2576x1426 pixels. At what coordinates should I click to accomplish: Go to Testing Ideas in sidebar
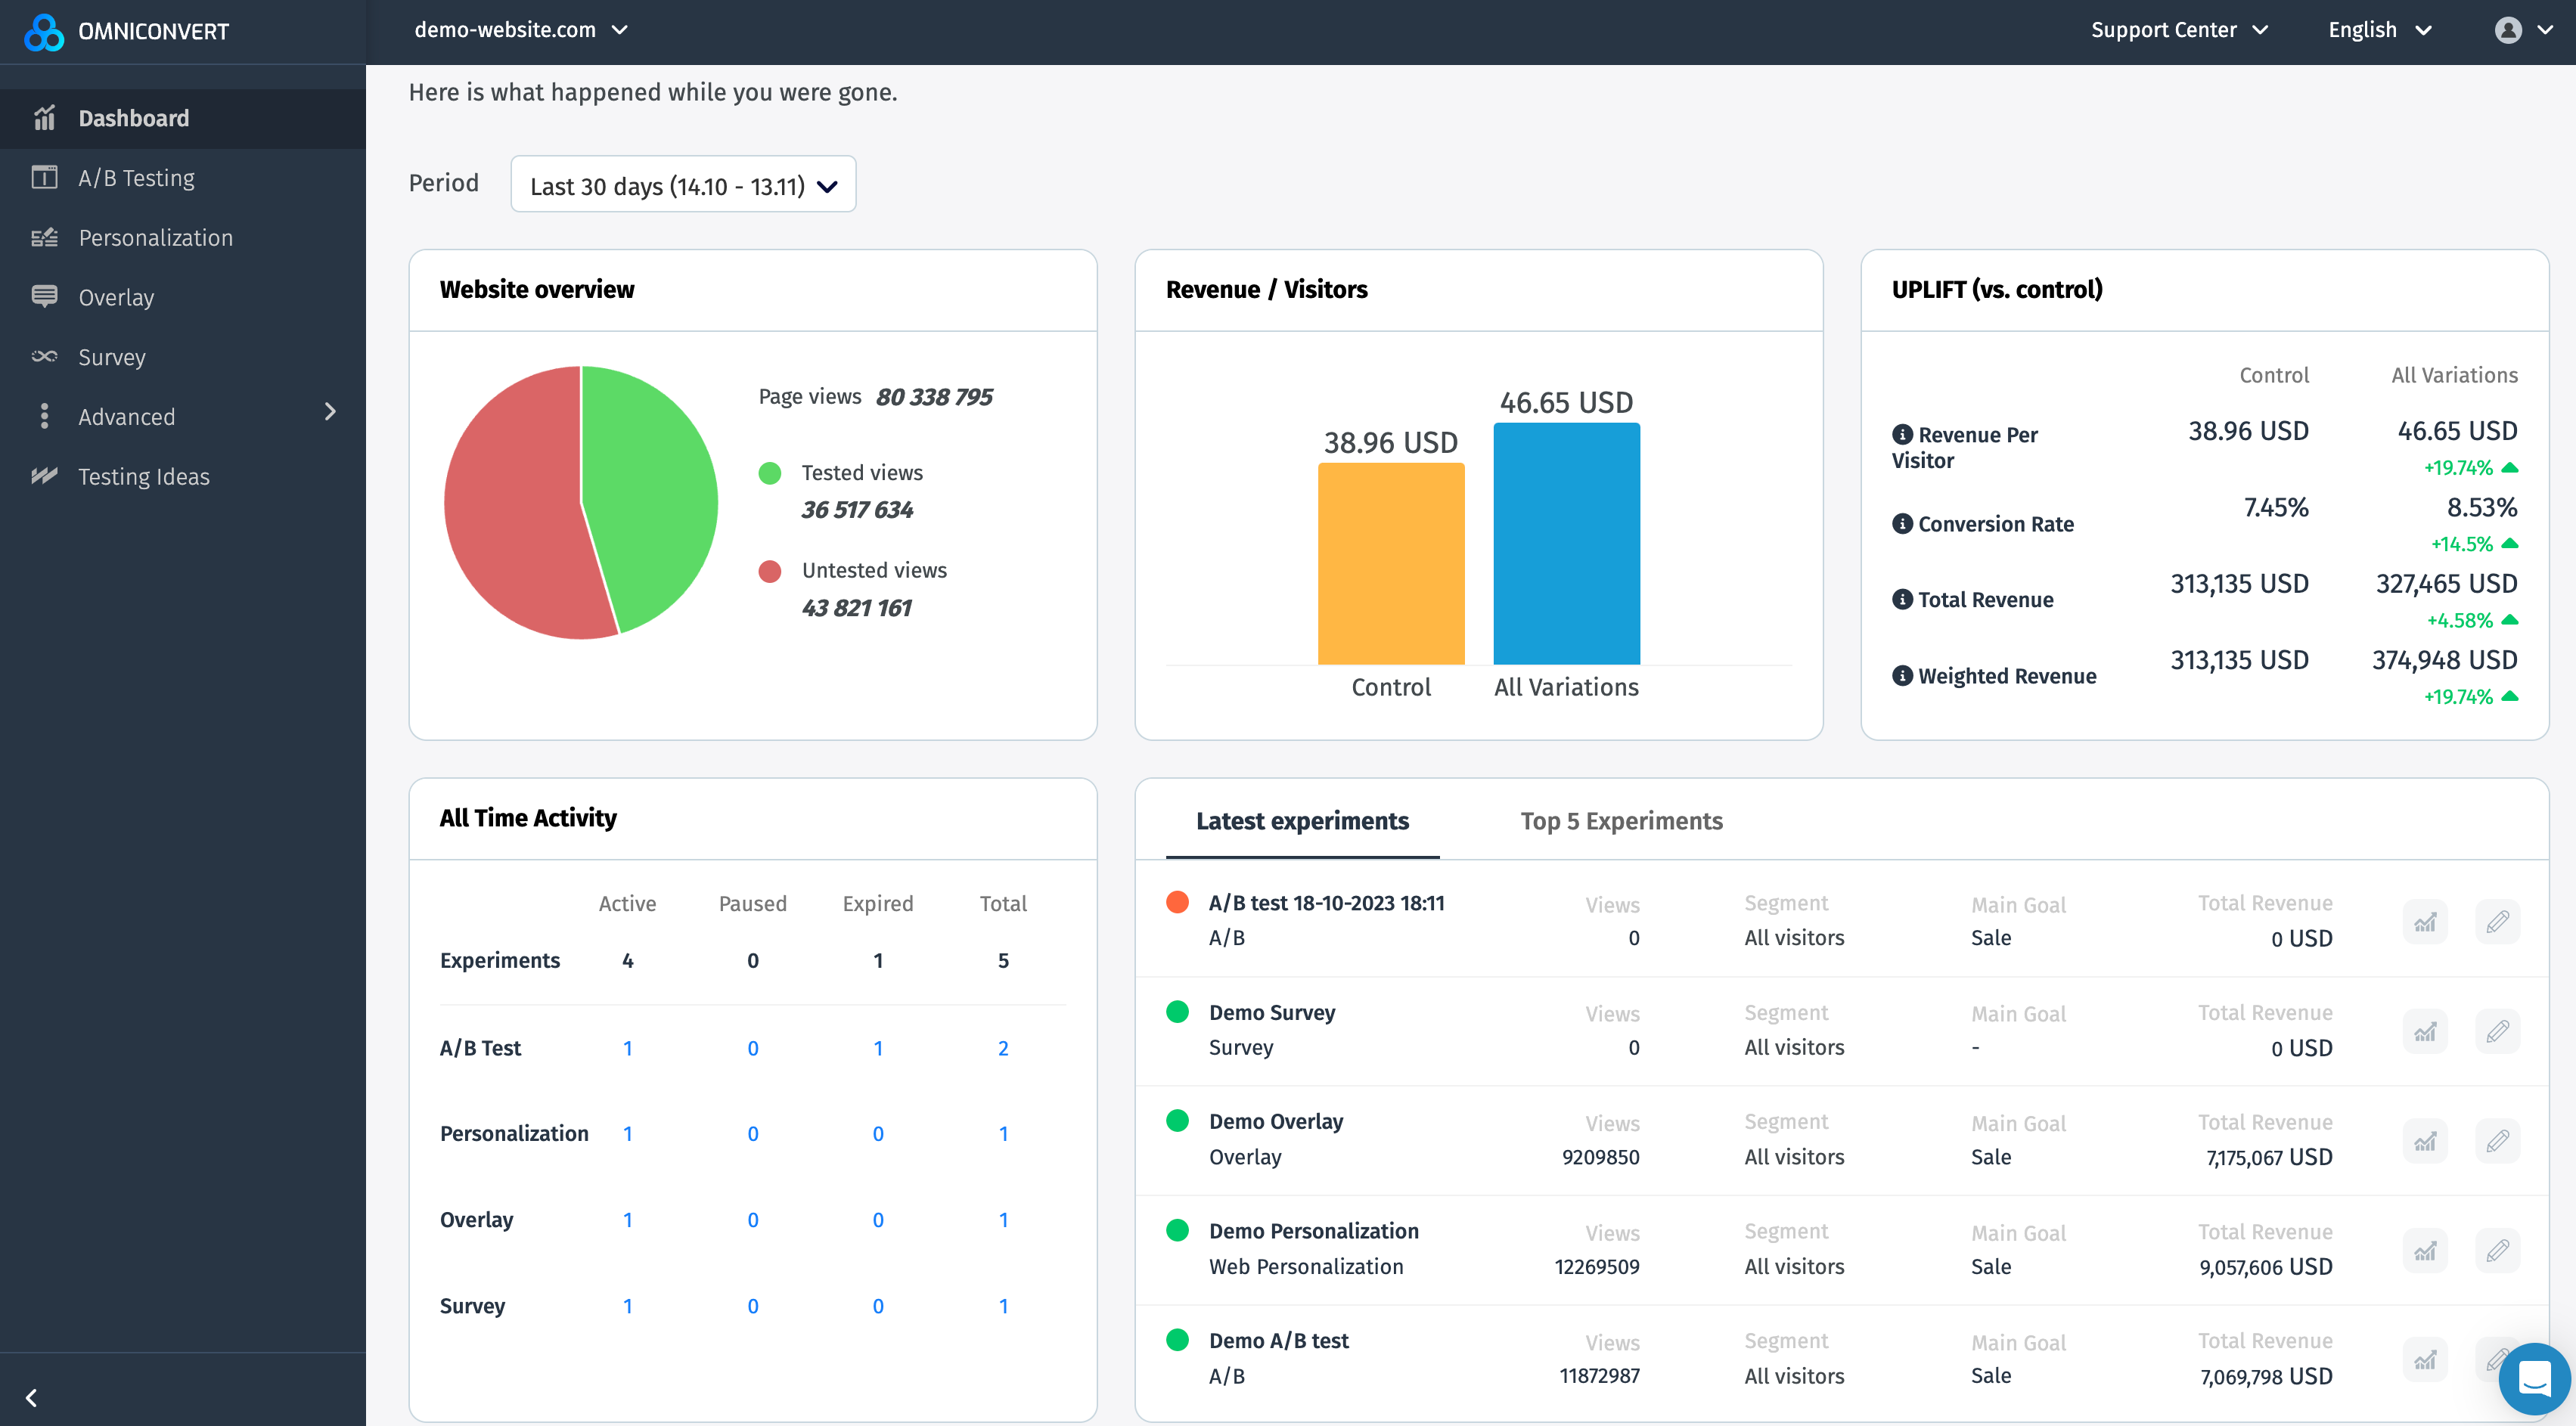144,476
